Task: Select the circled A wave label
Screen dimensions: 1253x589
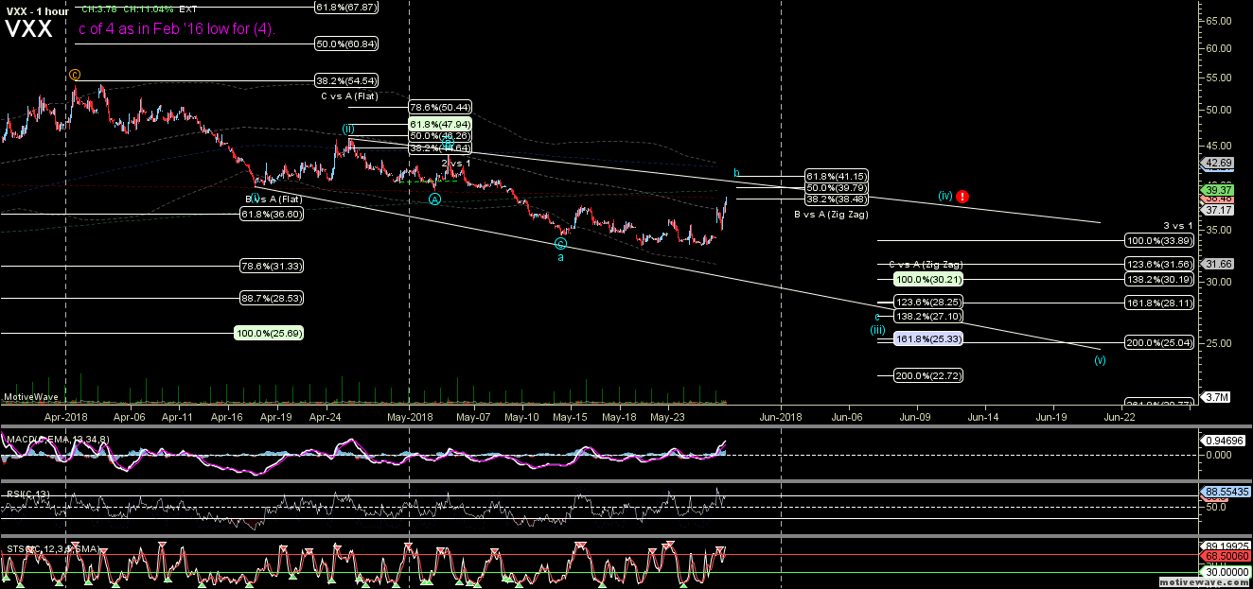Action: [434, 199]
